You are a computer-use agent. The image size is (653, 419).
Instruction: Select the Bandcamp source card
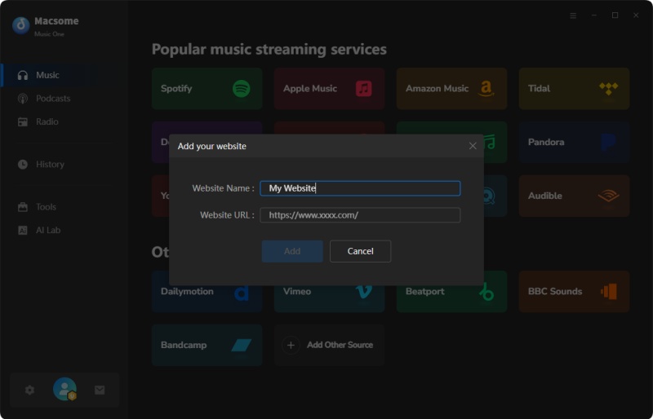tap(207, 346)
